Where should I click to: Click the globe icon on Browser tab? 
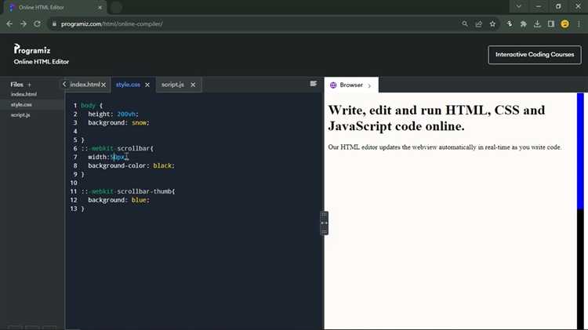coord(333,85)
